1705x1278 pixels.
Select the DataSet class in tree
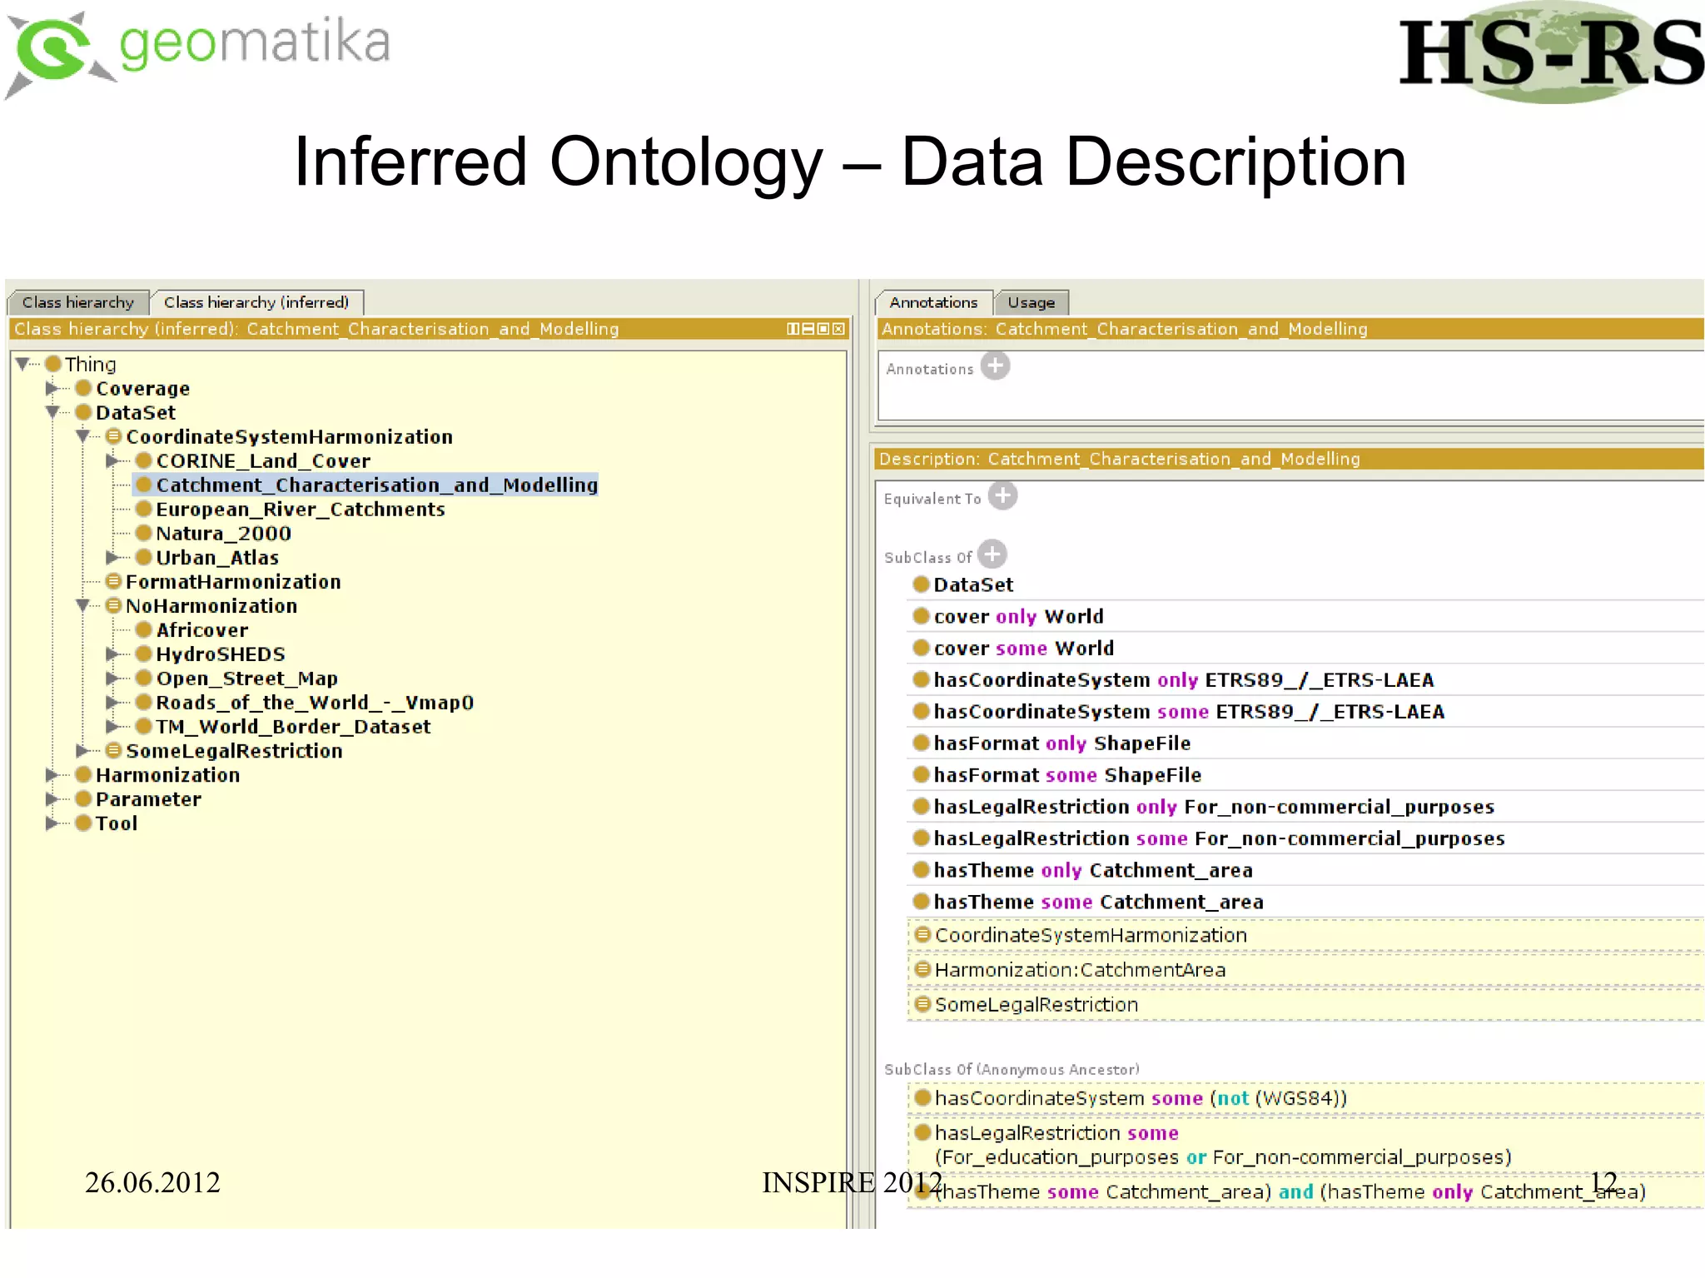pyautogui.click(x=126, y=412)
